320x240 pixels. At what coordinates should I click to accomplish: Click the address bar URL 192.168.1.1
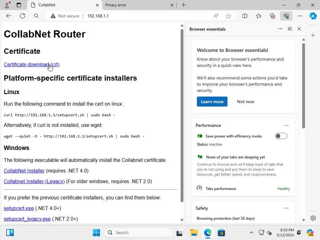click(x=98, y=16)
